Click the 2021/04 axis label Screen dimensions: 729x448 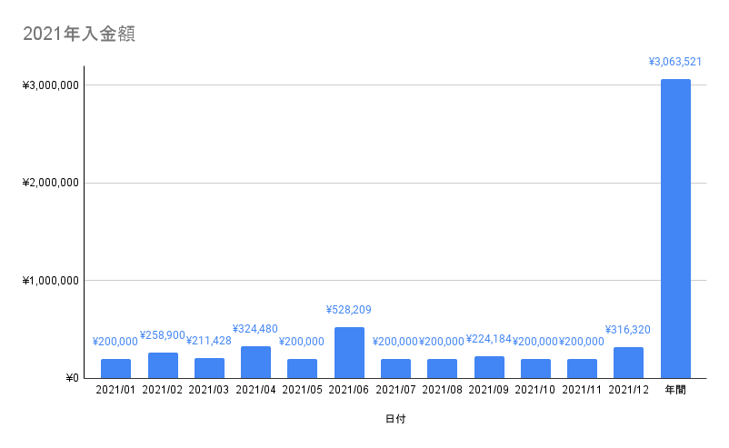pyautogui.click(x=255, y=390)
